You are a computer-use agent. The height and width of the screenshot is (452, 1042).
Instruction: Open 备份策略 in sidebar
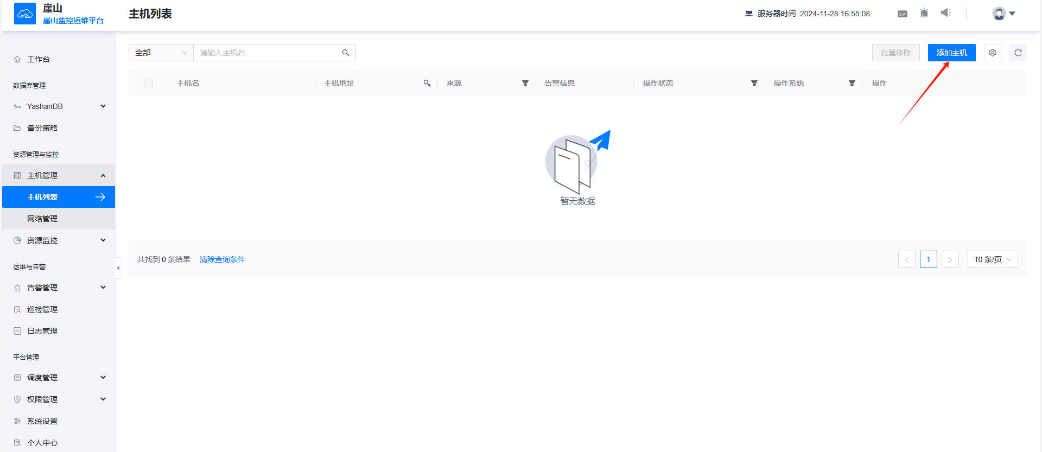pyautogui.click(x=59, y=128)
